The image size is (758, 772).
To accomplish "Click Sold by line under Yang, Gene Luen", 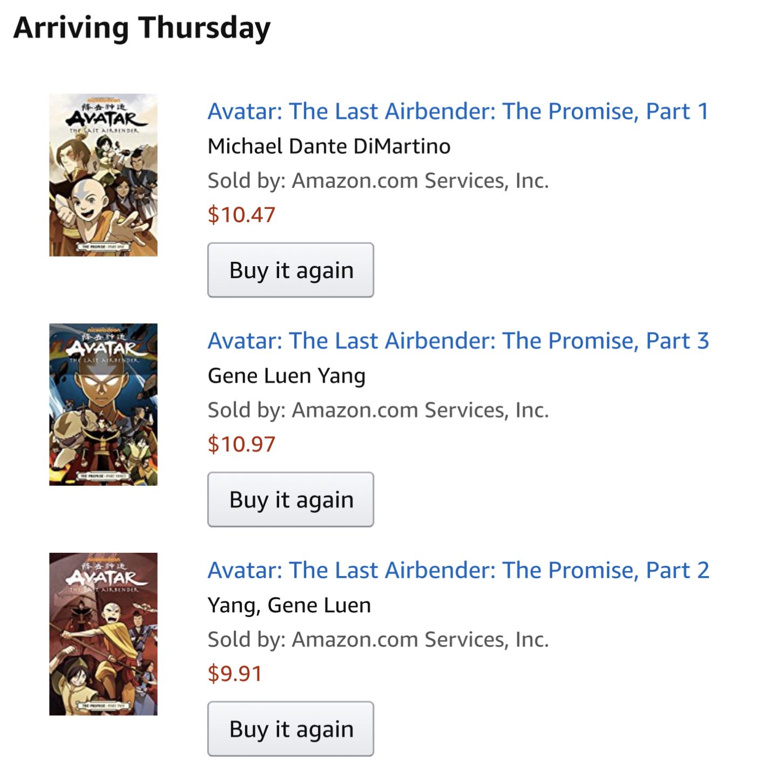I will pos(378,640).
